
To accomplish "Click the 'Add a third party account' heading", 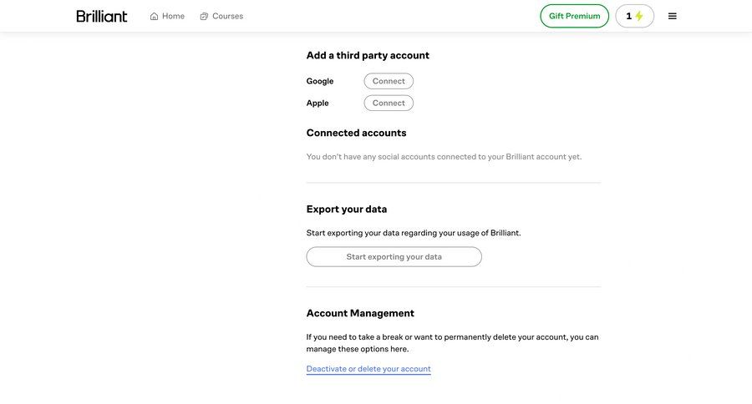I will (x=368, y=55).
